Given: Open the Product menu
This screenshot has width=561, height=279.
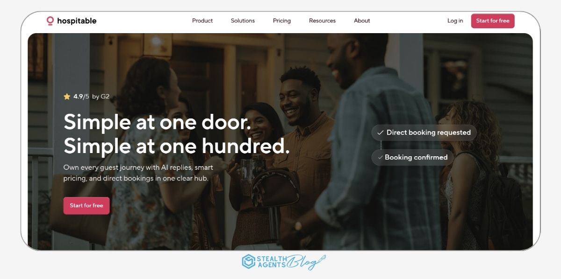Looking at the screenshot, I should (x=202, y=21).
